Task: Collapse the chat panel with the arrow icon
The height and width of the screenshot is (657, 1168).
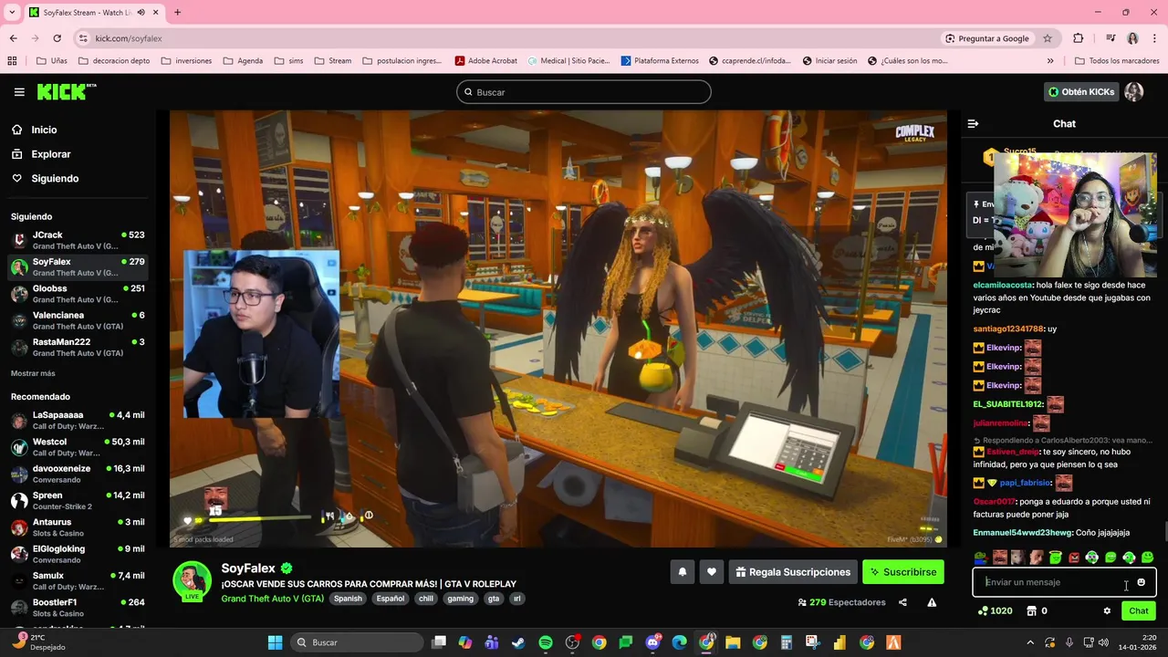Action: coord(973,123)
